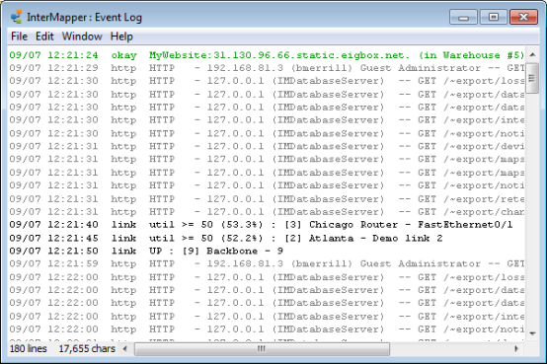The image size is (547, 364).
Task: Close the Event Log window
Action: [523, 17]
